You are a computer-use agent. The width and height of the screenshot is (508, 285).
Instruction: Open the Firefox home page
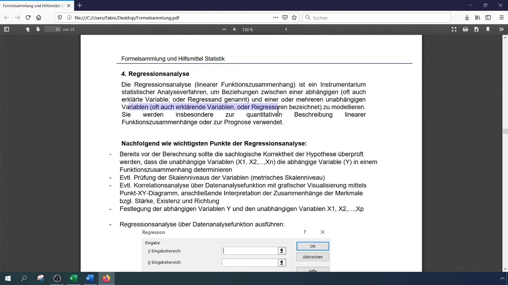(x=38, y=17)
